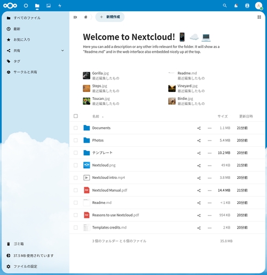The image size is (267, 275).
Task: Check the Nextcloud Manual.pdf checkbox
Action: (76, 190)
